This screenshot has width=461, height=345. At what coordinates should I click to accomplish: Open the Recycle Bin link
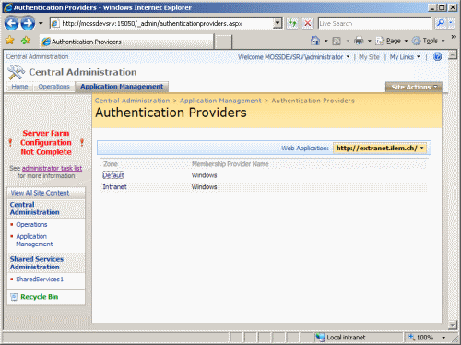click(x=39, y=297)
